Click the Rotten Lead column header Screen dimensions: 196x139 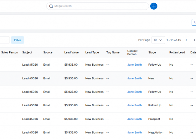pyautogui.click(x=177, y=52)
